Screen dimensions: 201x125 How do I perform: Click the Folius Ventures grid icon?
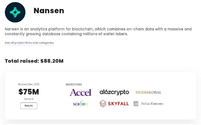coord(136,103)
